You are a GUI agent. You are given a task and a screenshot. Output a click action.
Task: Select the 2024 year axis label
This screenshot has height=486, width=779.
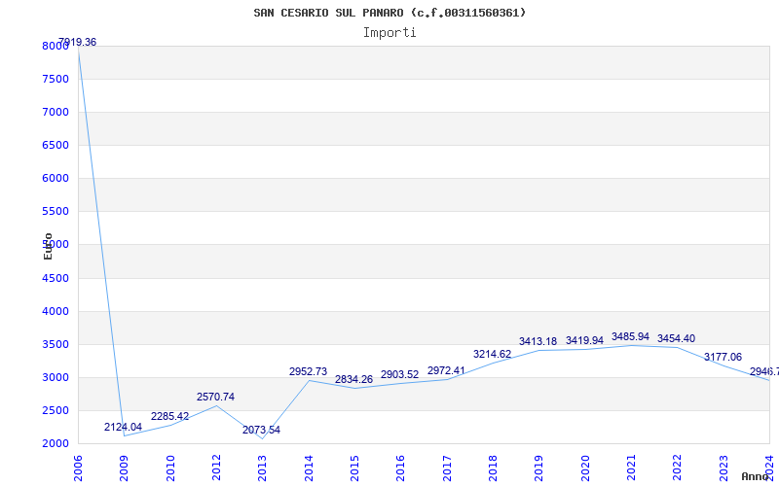pos(769,469)
